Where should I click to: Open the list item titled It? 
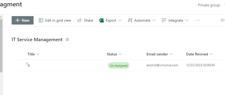[29, 66]
